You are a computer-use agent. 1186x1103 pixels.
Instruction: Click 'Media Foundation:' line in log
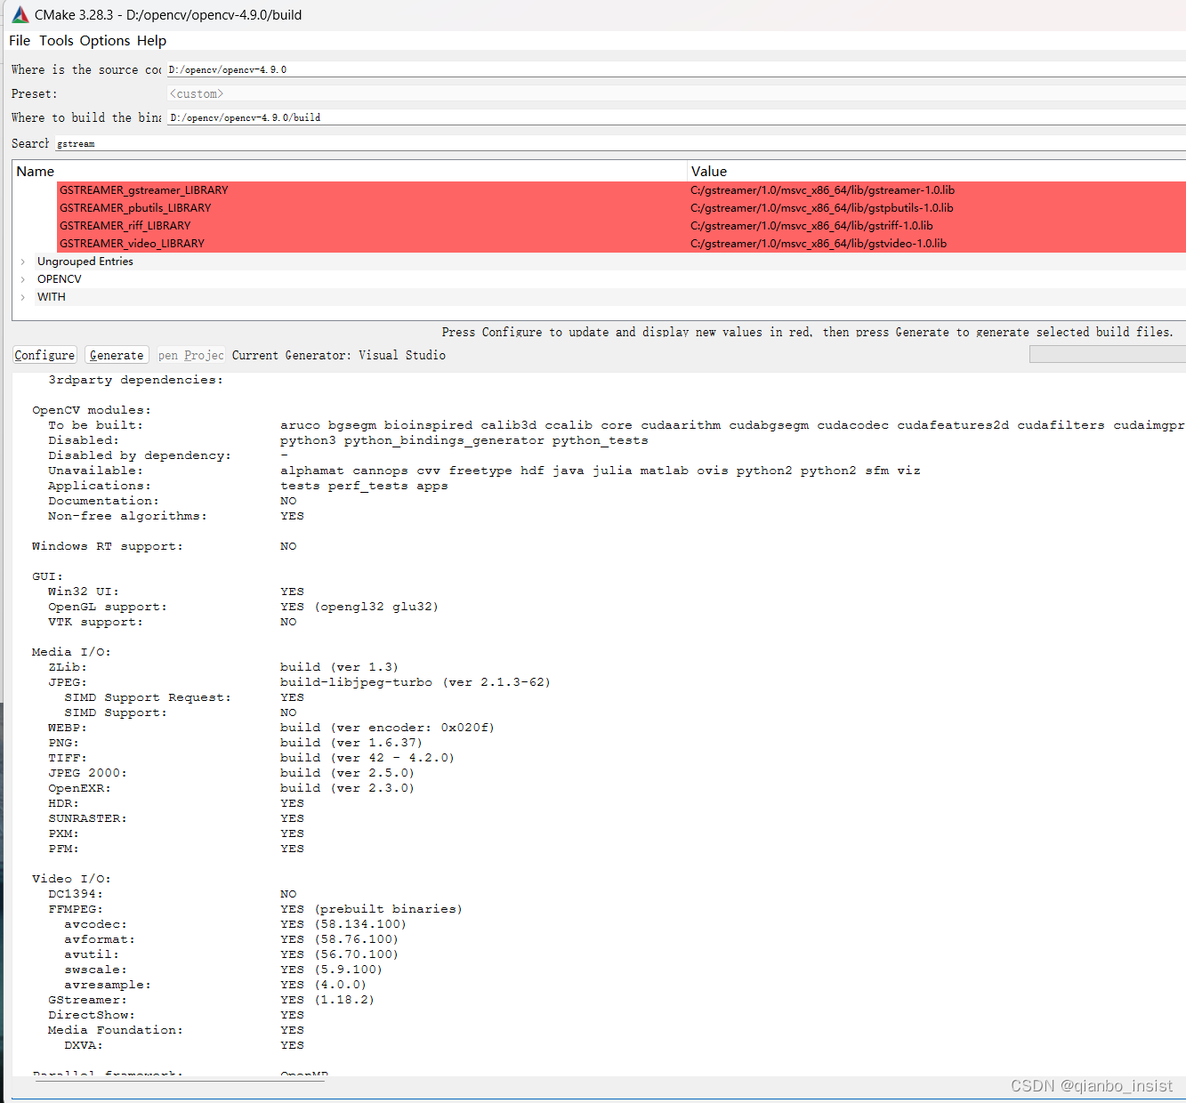coord(116,1030)
